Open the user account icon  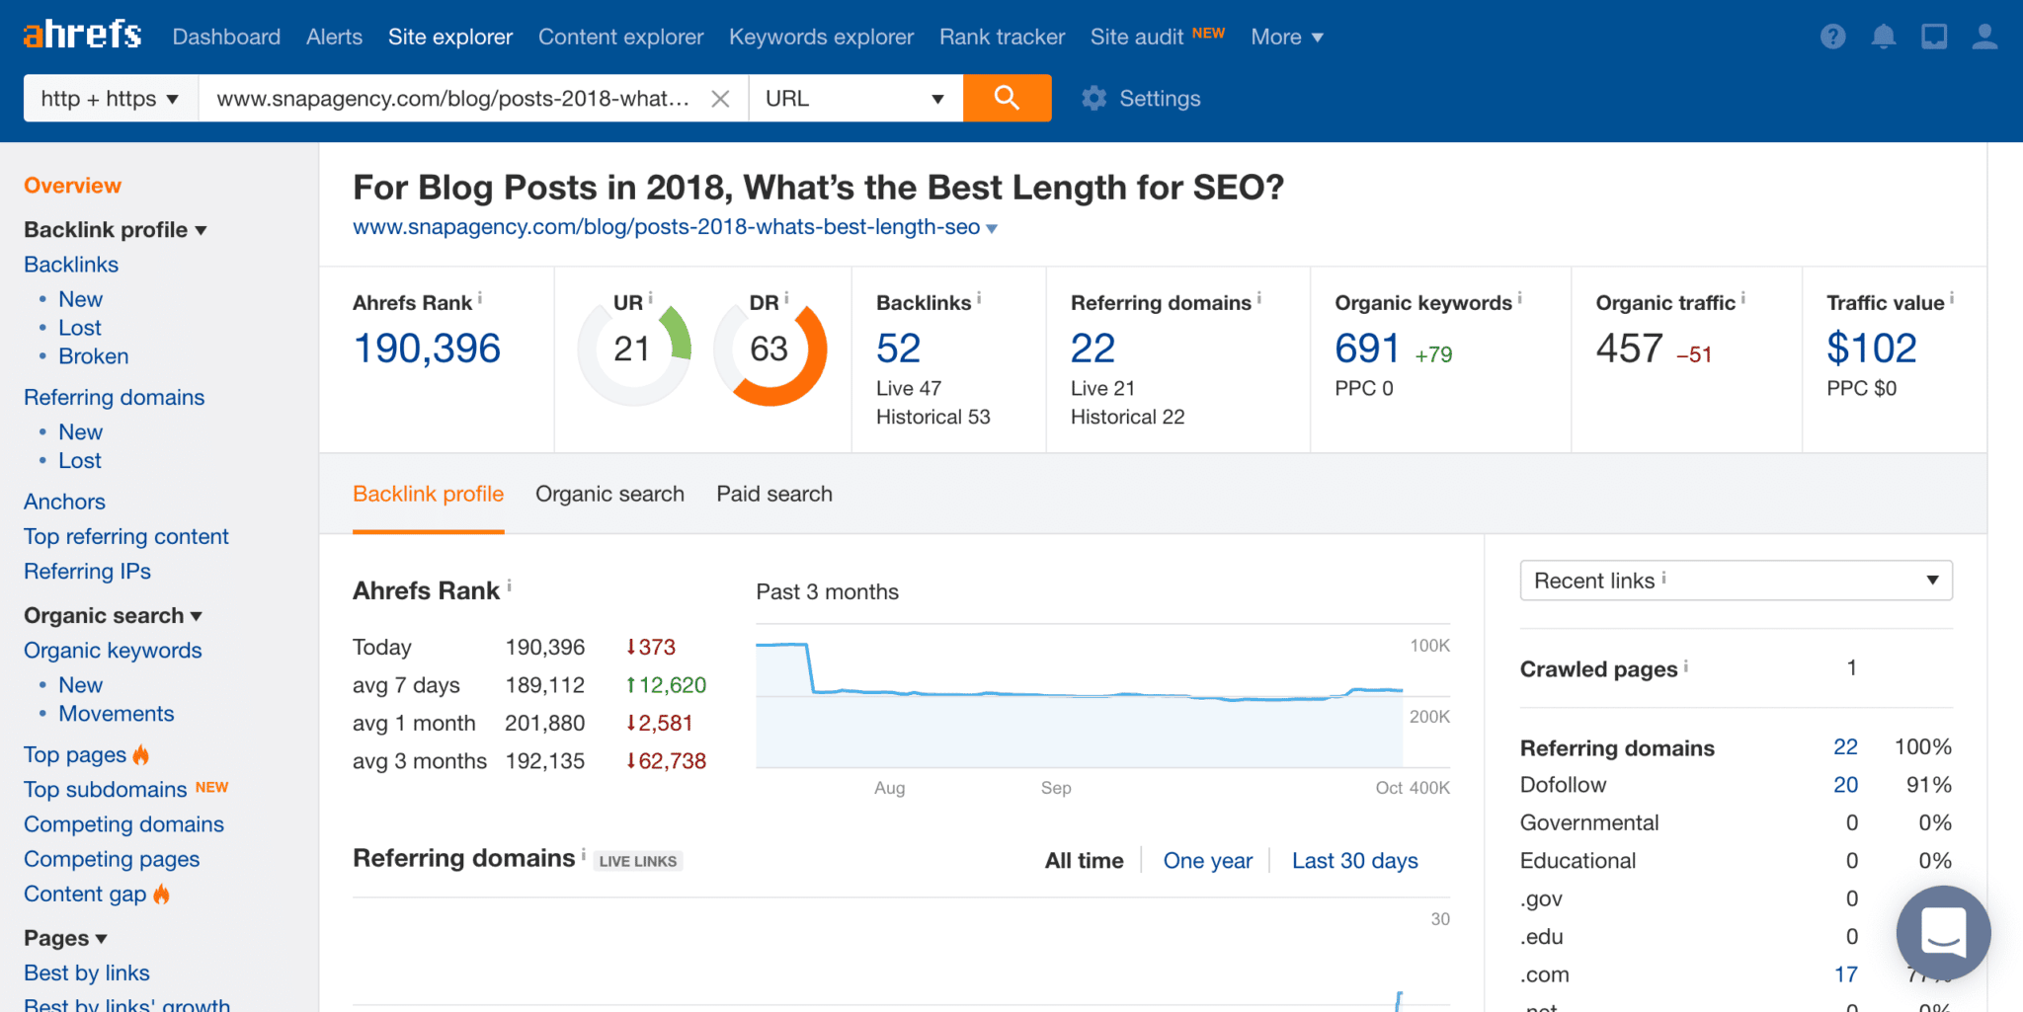click(1984, 37)
